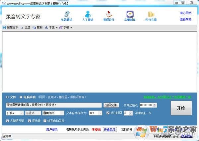Click the 全选 toolbar label

tap(28, 28)
